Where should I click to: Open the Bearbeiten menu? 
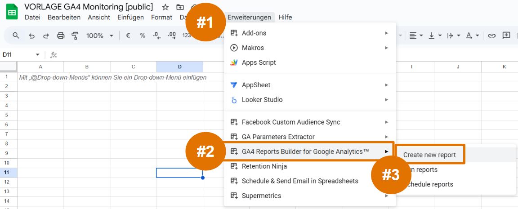(64, 17)
